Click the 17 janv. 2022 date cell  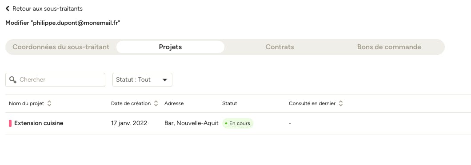[129, 123]
